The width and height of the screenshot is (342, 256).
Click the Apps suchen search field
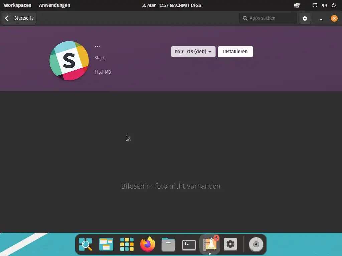268,18
